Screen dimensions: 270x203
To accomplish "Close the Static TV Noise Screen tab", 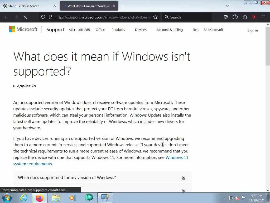I will 55,6.
